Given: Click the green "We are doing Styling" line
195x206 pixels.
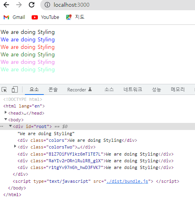Looking at the screenshot, I should (x=28, y=55).
